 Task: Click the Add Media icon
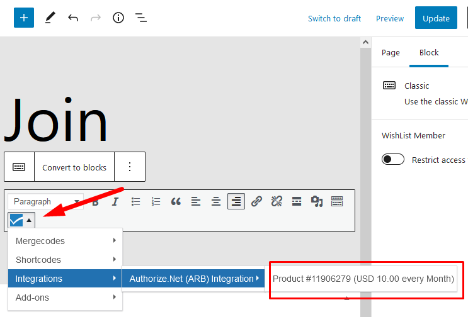tap(317, 202)
